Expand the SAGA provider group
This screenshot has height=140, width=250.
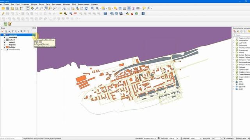tap(234, 89)
